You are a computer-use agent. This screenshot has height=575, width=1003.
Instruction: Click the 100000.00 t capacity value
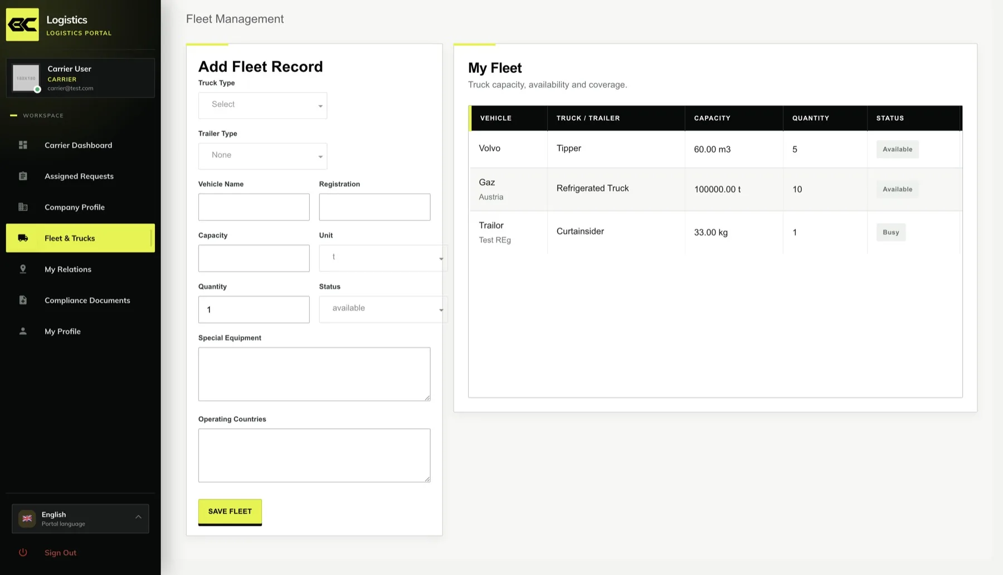click(x=717, y=189)
